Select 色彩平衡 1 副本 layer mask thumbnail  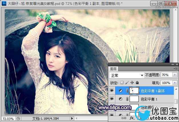[x=134, y=91]
